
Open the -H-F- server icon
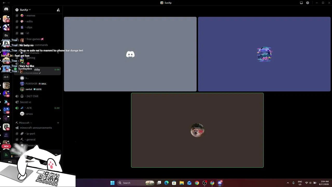coord(6,77)
